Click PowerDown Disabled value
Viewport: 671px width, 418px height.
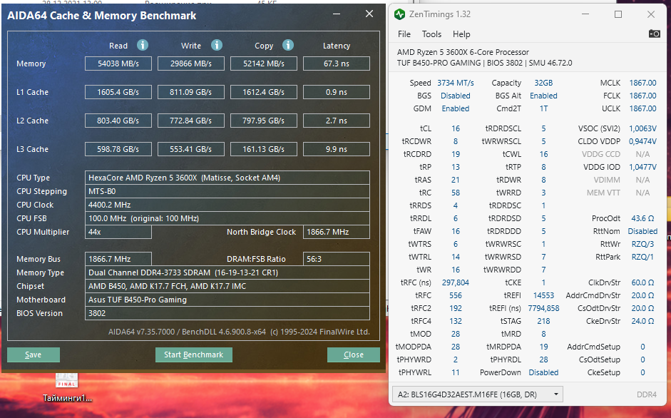[543, 372]
